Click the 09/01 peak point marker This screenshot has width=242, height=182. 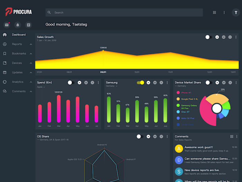[x=103, y=51]
